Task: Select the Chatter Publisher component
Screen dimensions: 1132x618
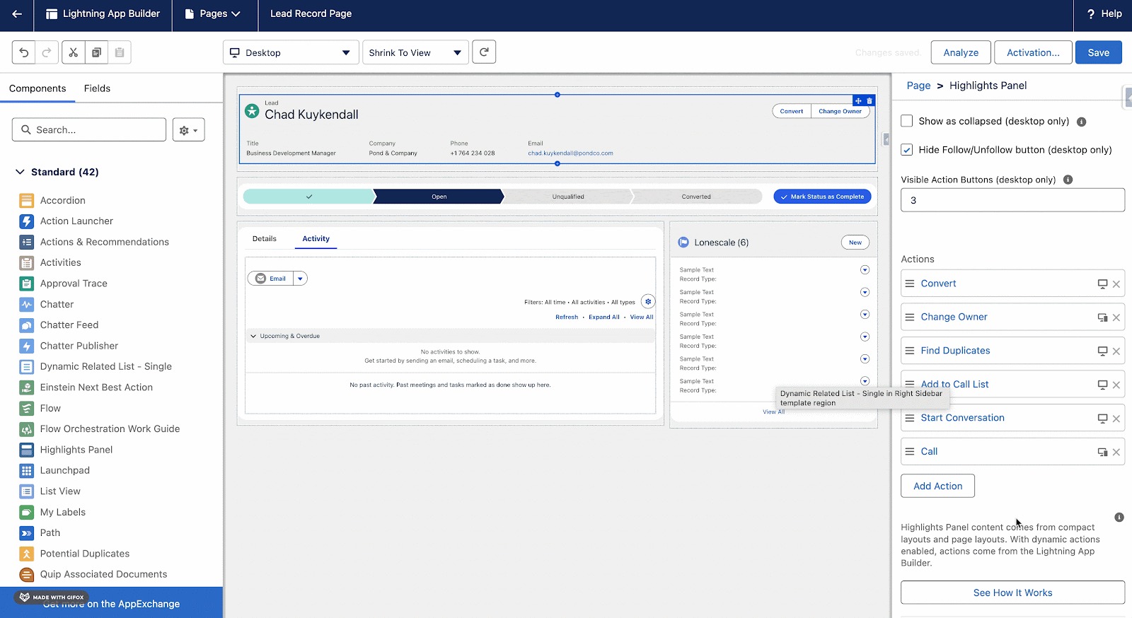Action: (79, 346)
